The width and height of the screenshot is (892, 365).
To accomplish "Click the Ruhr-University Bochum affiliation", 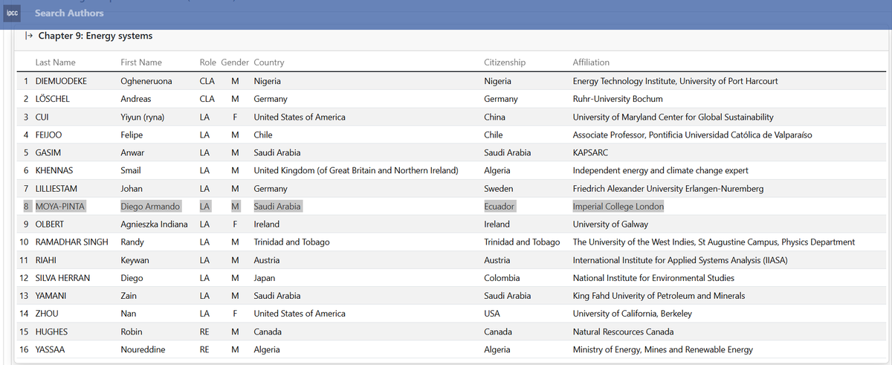I will (x=618, y=99).
